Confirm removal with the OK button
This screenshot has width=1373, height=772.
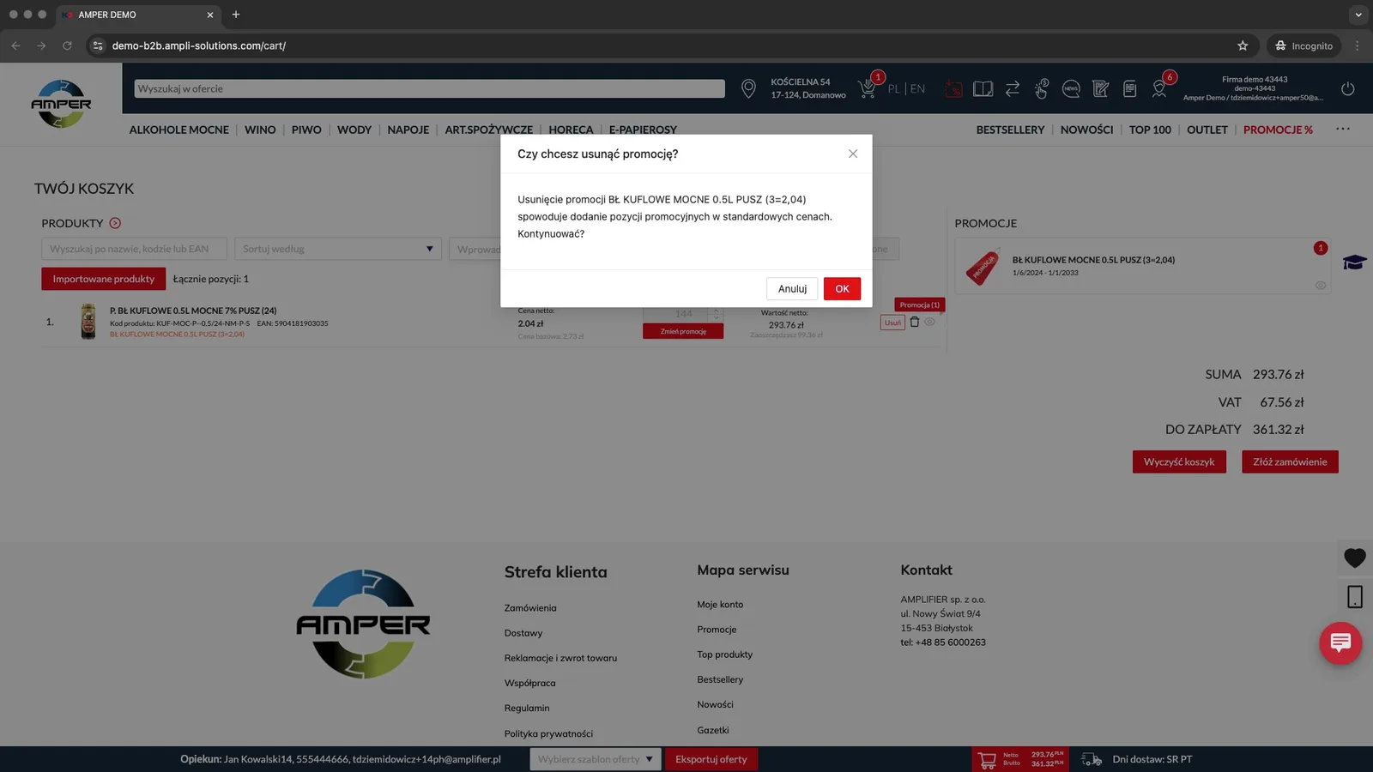(842, 289)
